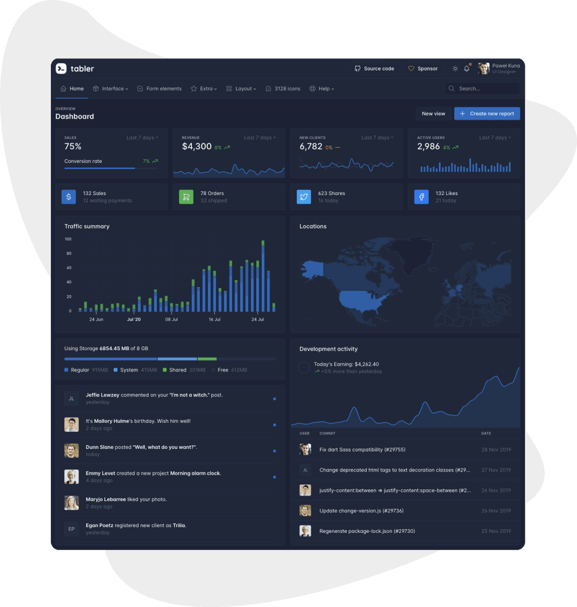The height and width of the screenshot is (607, 577).
Task: Click the Create new report button
Action: pyautogui.click(x=487, y=113)
